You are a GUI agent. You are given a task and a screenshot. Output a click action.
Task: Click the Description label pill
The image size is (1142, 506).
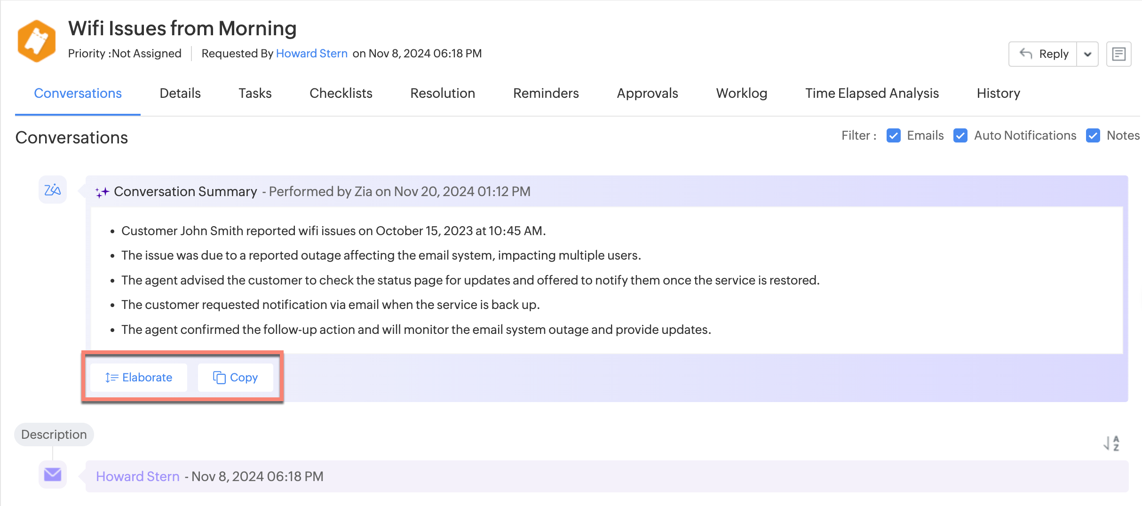click(x=54, y=434)
